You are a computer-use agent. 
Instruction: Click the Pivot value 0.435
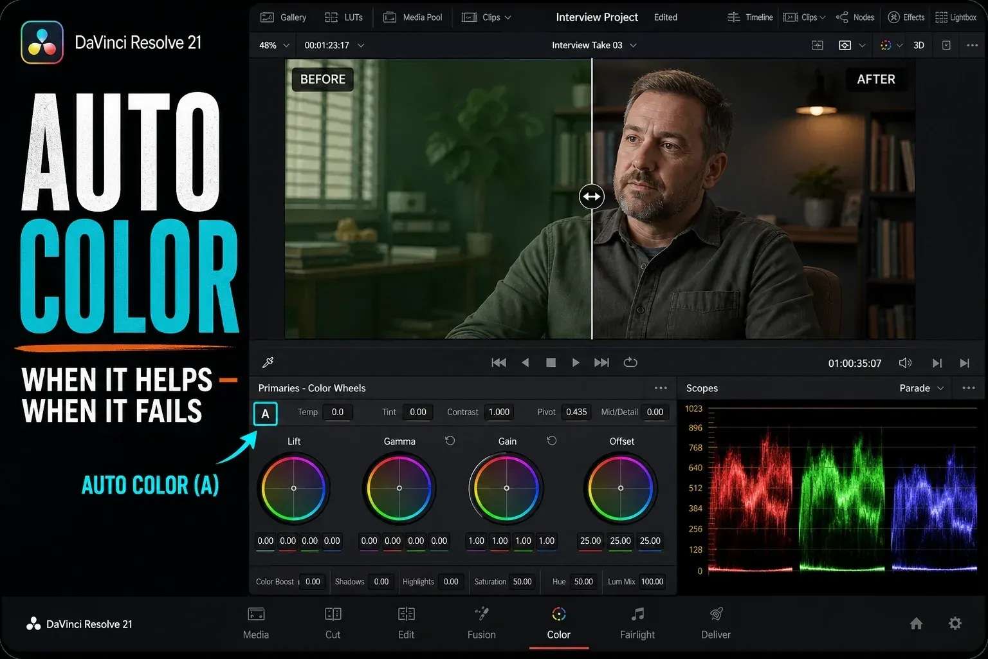point(576,412)
